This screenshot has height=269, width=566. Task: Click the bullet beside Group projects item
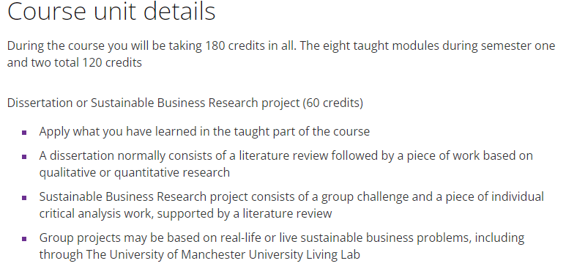pos(24,239)
